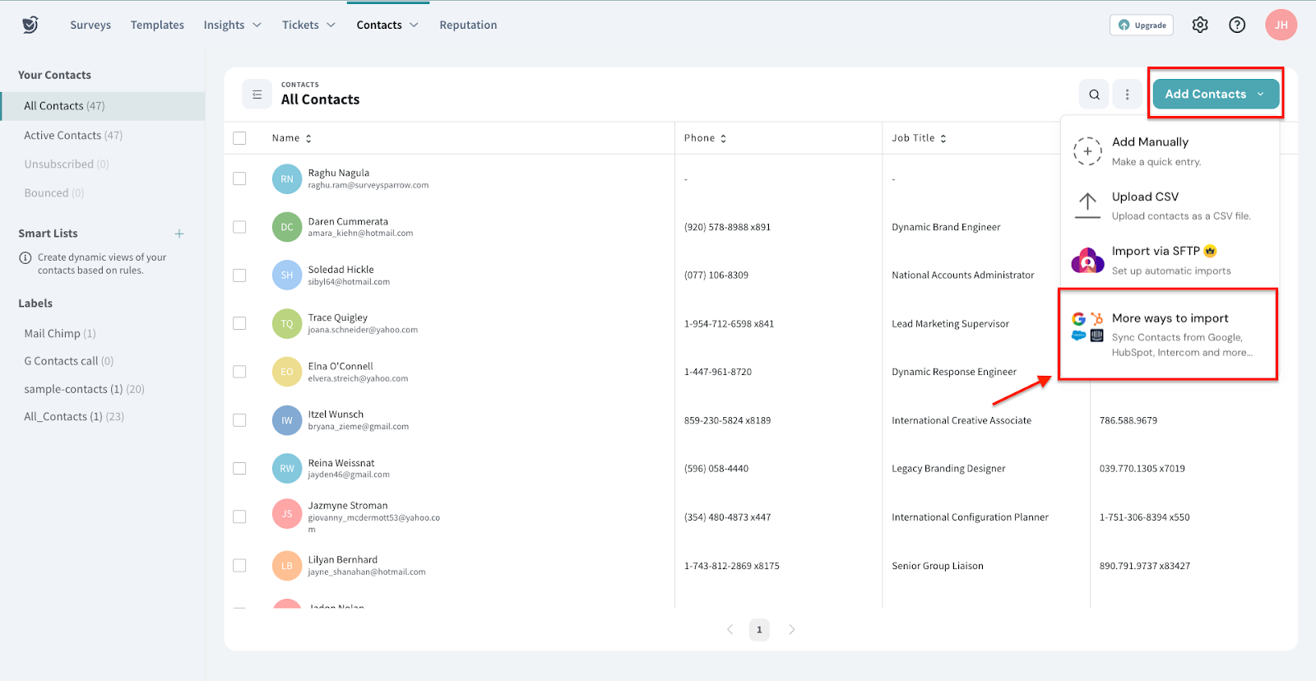Click the search contacts magnifier icon
This screenshot has width=1316, height=681.
click(1094, 95)
